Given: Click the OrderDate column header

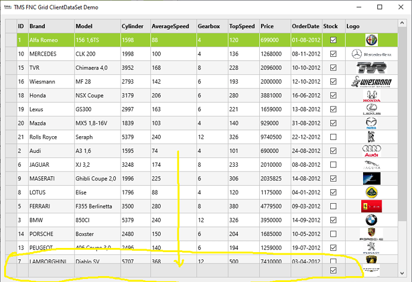Looking at the screenshot, I should pyautogui.click(x=306, y=26).
